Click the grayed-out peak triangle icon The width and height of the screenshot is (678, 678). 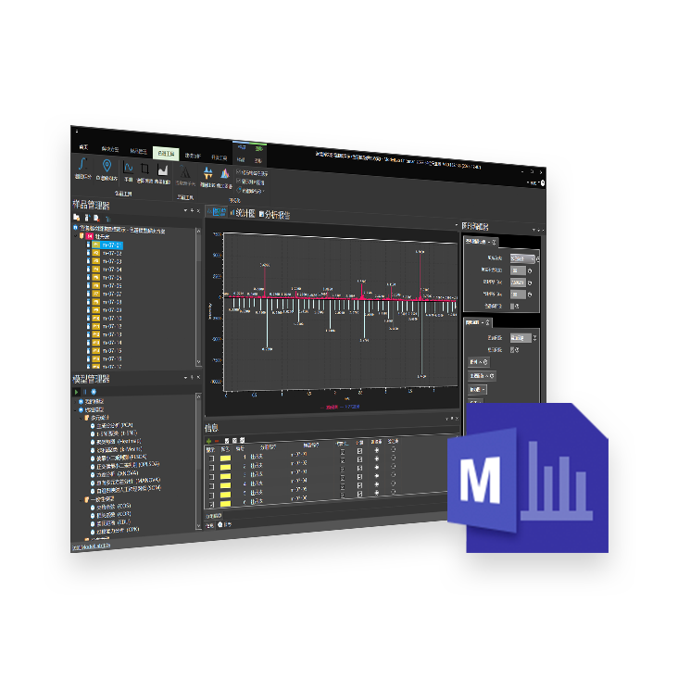tap(185, 171)
